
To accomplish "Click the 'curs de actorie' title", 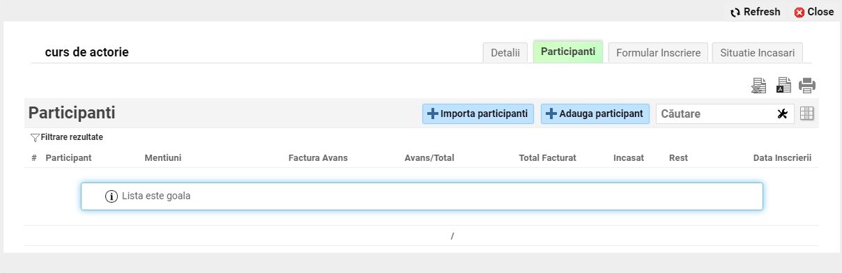I will coord(87,52).
